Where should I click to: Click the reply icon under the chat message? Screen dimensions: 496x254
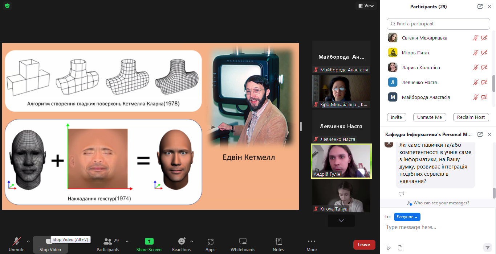[x=401, y=194]
